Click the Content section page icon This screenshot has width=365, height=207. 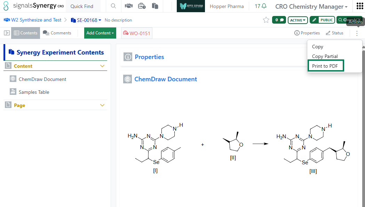coord(8,66)
